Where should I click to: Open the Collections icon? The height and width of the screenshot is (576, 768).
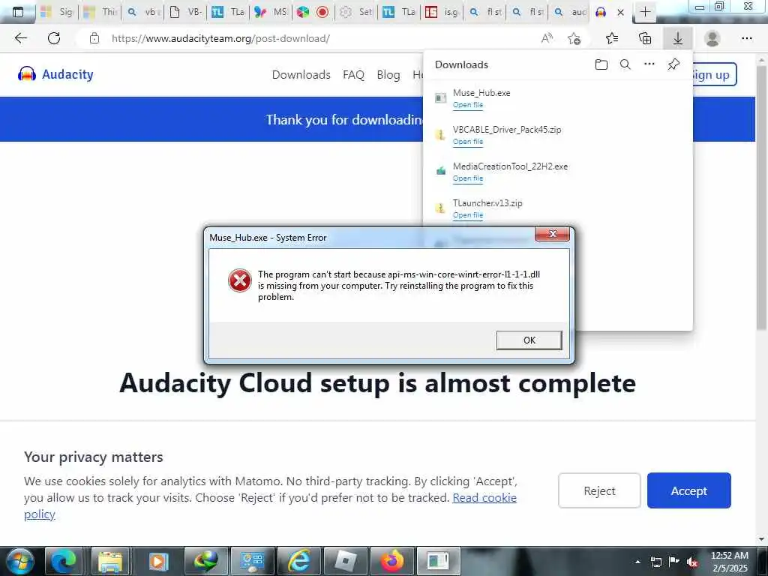pyautogui.click(x=645, y=38)
